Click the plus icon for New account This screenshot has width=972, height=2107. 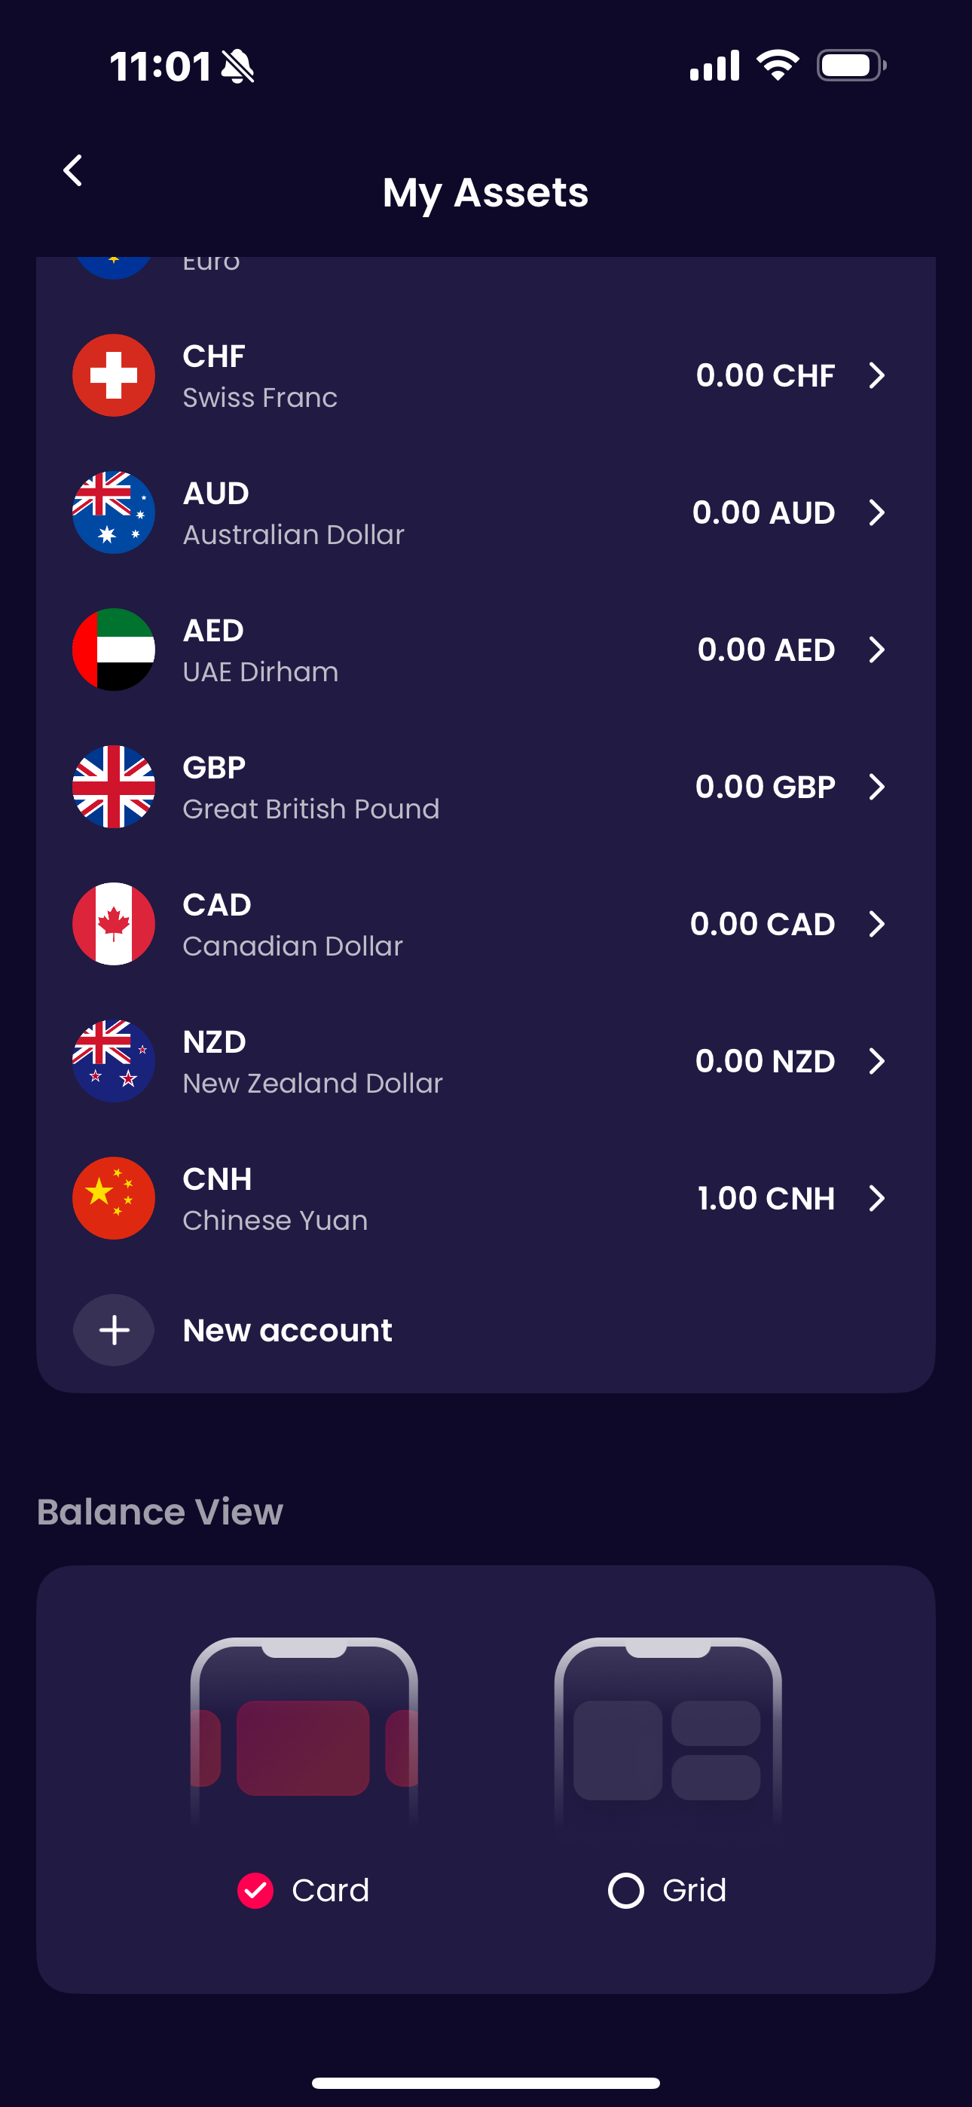[114, 1330]
